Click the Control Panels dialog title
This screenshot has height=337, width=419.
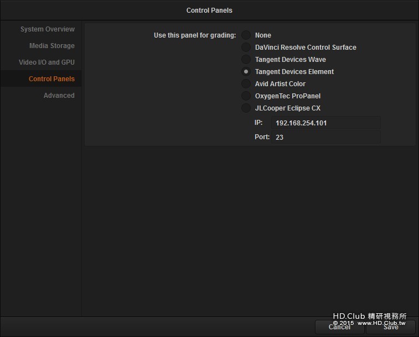(x=209, y=10)
